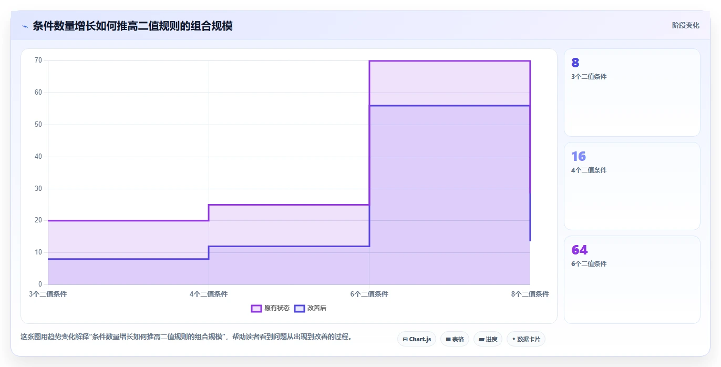Viewport: 721px width, 367px height.
Task: Select the 表格 tag
Action: [x=455, y=339]
